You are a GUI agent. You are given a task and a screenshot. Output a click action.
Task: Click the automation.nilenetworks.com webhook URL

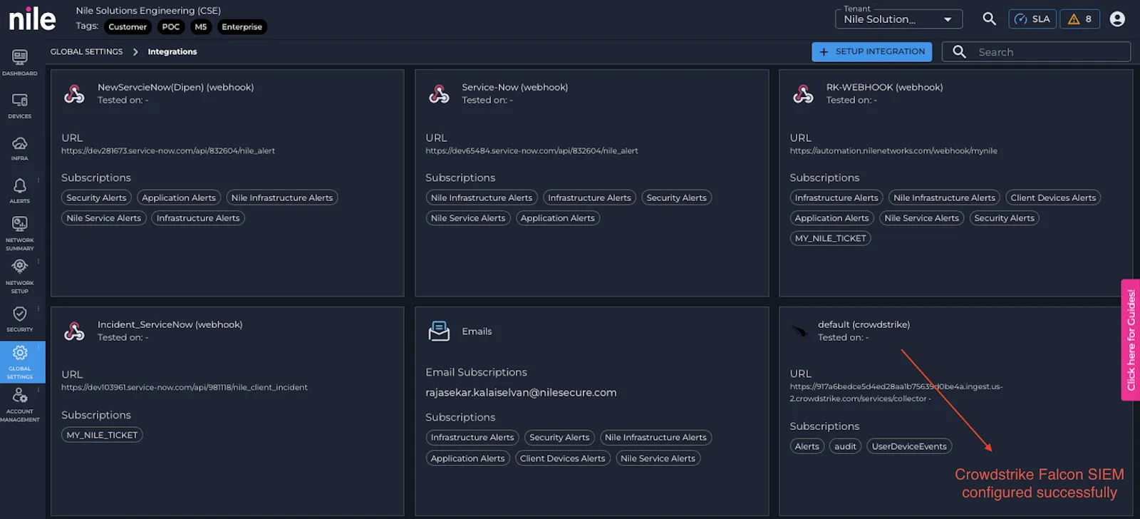[893, 150]
